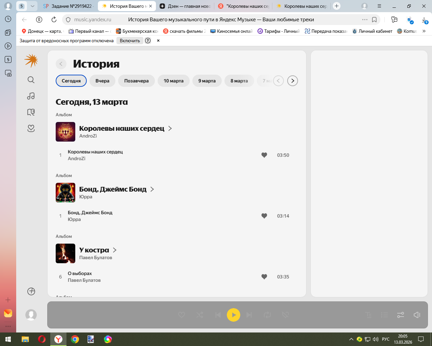432x346 pixels.
Task: Open Opera from taskbar
Action: tap(42, 339)
